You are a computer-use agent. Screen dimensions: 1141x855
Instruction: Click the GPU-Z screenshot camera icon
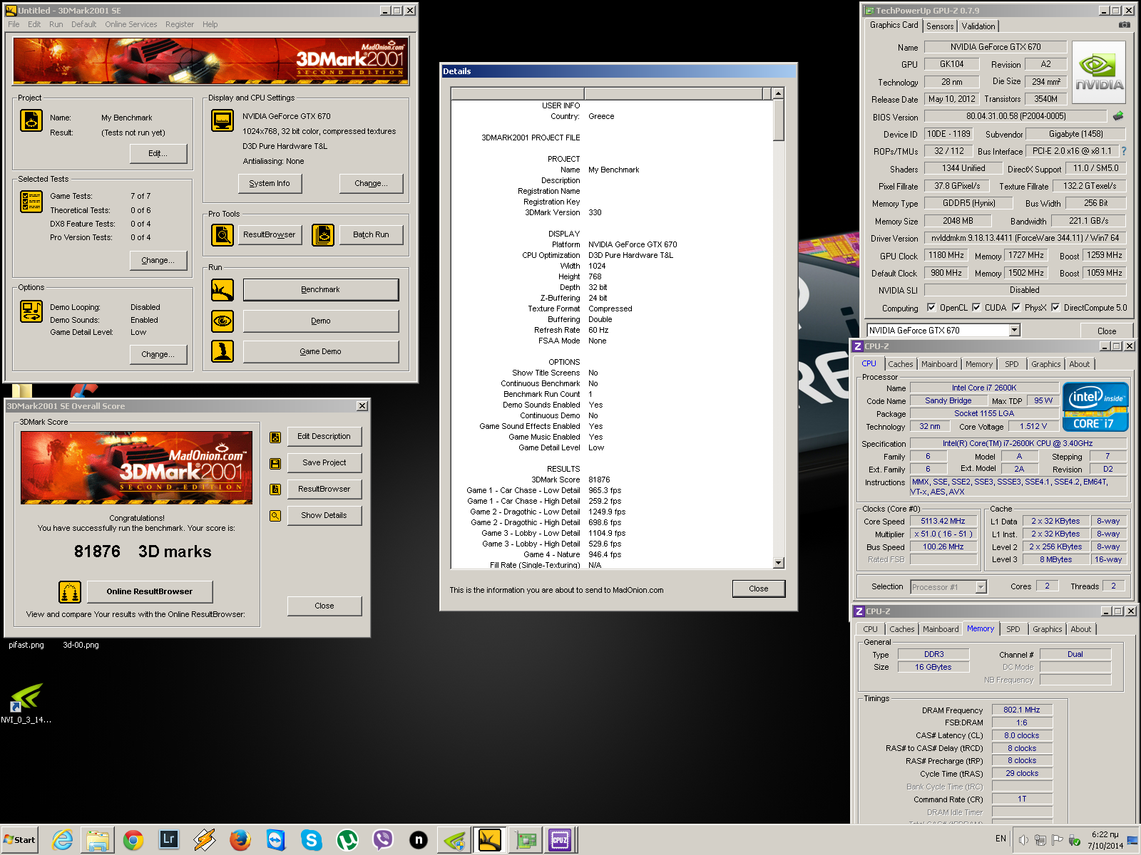pyautogui.click(x=1125, y=25)
